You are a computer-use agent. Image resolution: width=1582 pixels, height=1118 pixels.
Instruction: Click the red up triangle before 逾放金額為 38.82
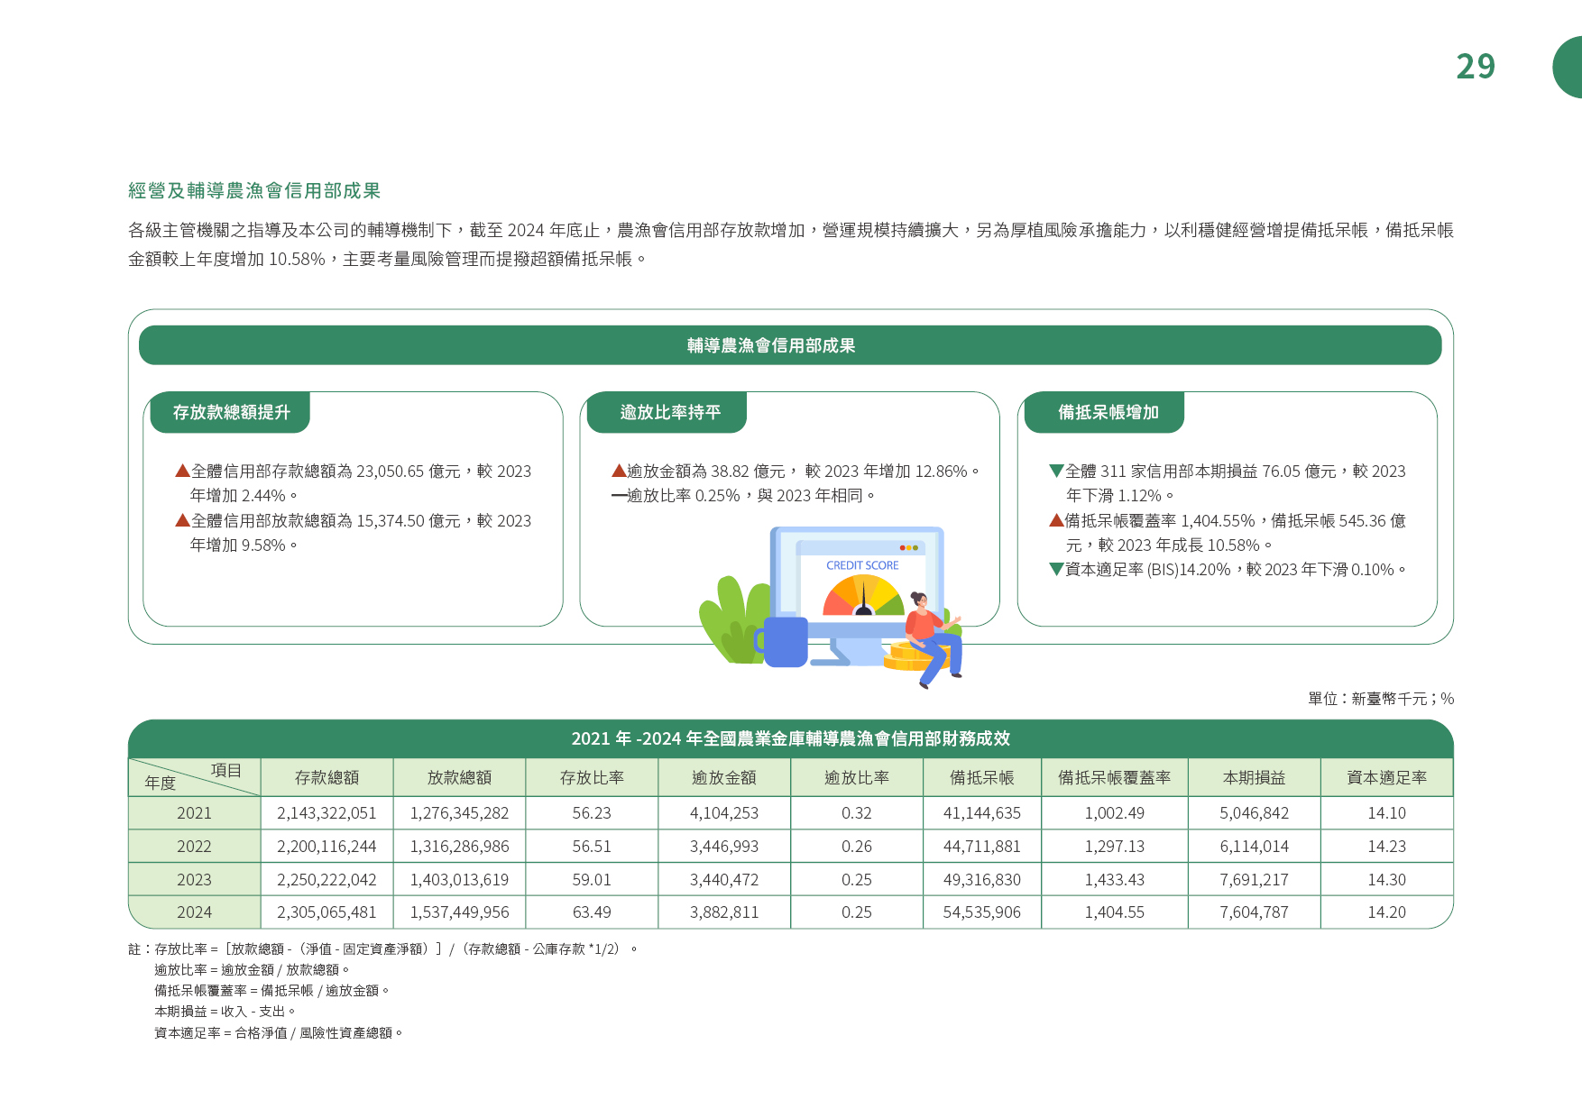click(619, 471)
